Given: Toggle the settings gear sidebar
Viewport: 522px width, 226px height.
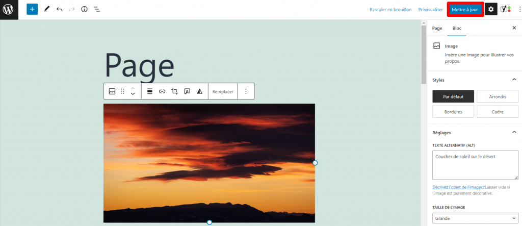Looking at the screenshot, I should click(491, 9).
